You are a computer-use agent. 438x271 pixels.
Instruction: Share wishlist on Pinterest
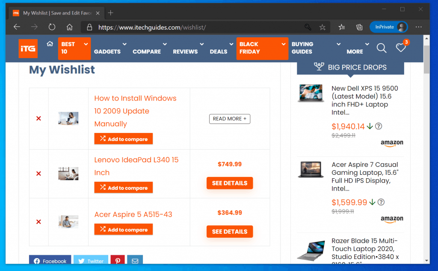pos(118,259)
